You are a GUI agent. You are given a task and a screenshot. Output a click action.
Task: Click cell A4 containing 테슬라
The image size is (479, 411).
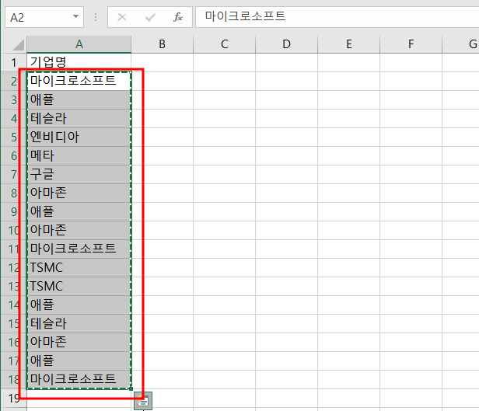point(79,118)
